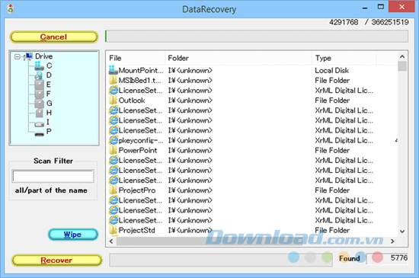Image resolution: width=419 pixels, height=278 pixels.
Task: Select the E drive icon in tree
Action: click(x=40, y=85)
